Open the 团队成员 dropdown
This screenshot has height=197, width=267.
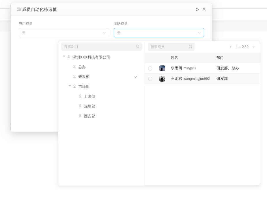[159, 33]
